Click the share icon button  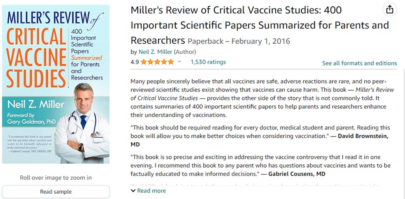389,9
